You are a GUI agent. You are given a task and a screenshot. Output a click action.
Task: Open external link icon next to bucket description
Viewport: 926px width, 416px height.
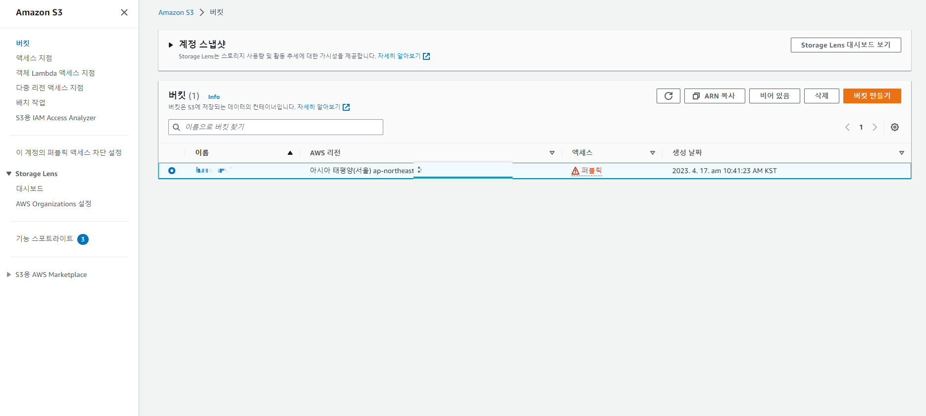point(346,107)
